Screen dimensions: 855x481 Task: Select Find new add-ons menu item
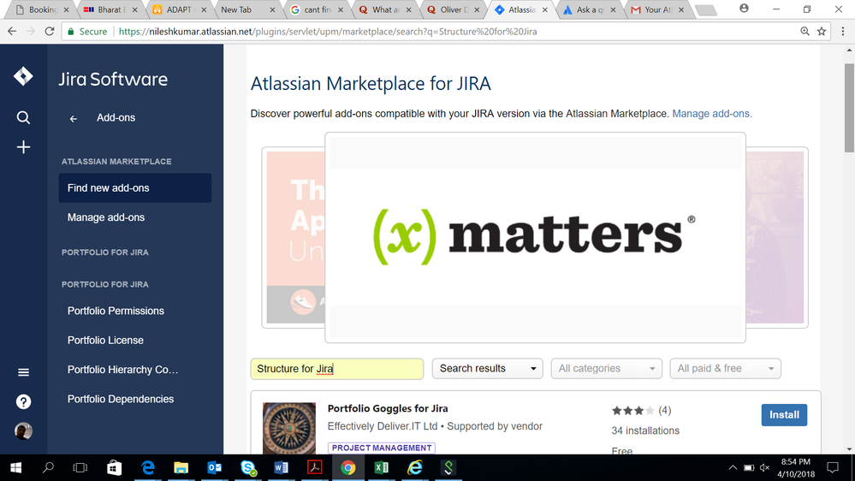tap(135, 188)
